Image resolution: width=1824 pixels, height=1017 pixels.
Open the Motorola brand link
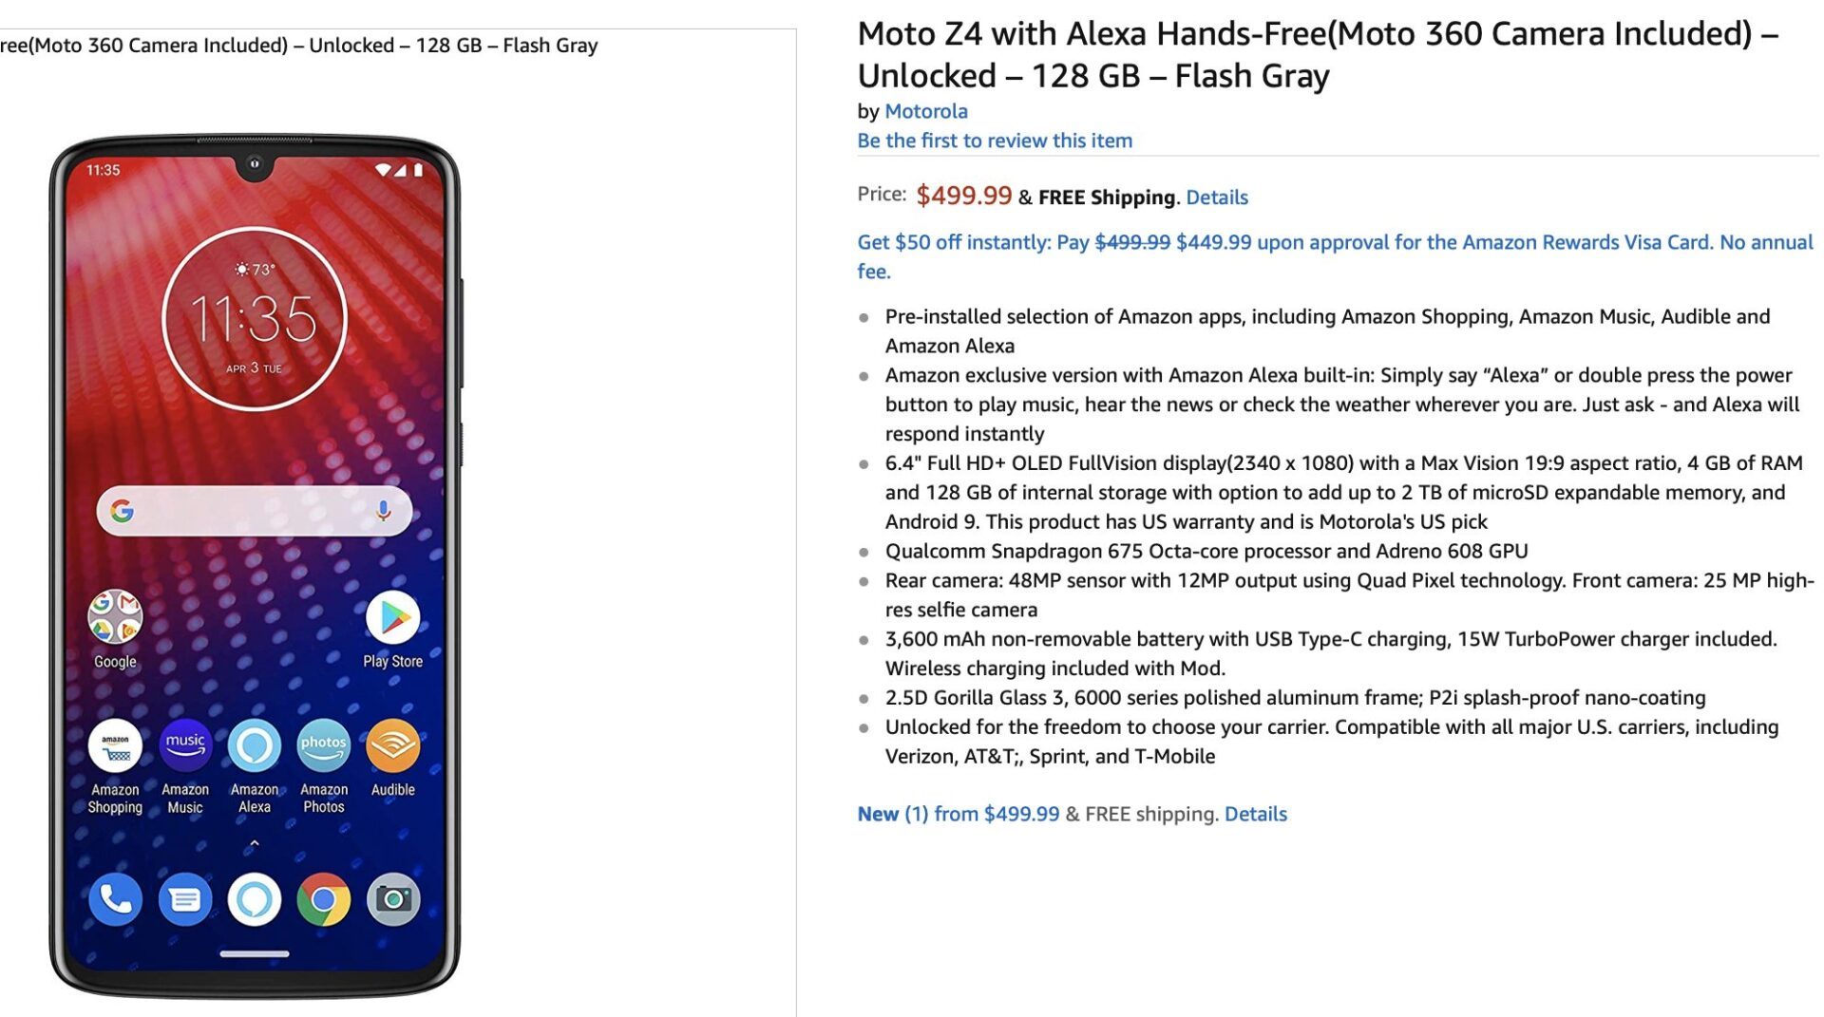[x=925, y=111]
